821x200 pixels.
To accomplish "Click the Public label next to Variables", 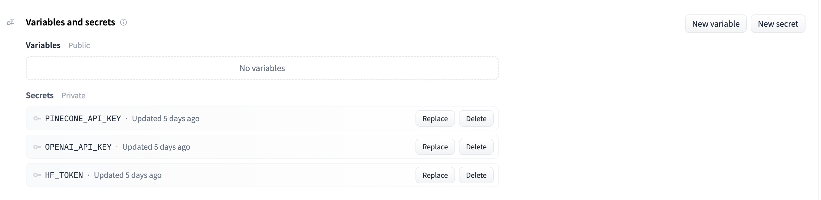I will point(79,45).
